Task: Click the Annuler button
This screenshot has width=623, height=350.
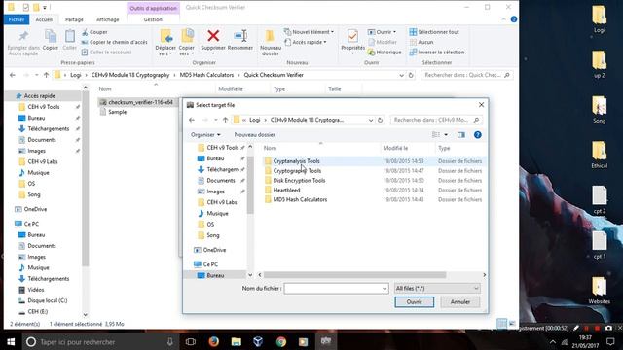Action: coord(460,302)
